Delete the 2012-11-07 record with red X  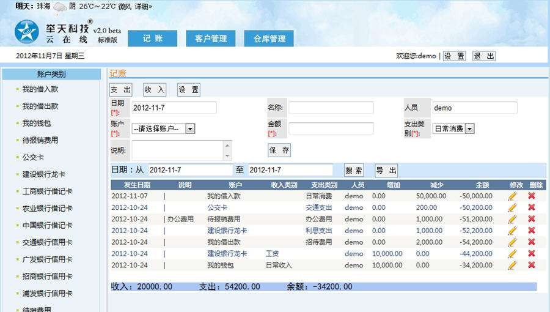532,196
